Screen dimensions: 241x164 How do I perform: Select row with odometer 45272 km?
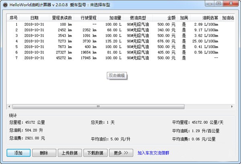tap(120, 58)
